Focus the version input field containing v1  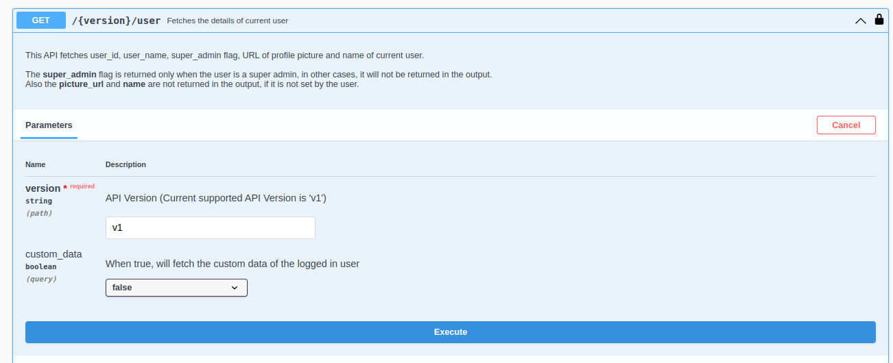tap(210, 228)
